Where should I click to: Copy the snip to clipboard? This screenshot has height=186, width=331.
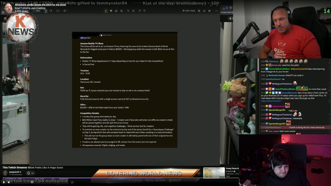[204, 11]
